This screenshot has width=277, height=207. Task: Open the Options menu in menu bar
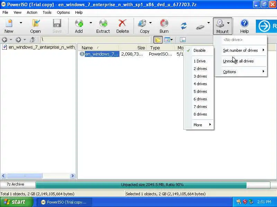click(63, 12)
